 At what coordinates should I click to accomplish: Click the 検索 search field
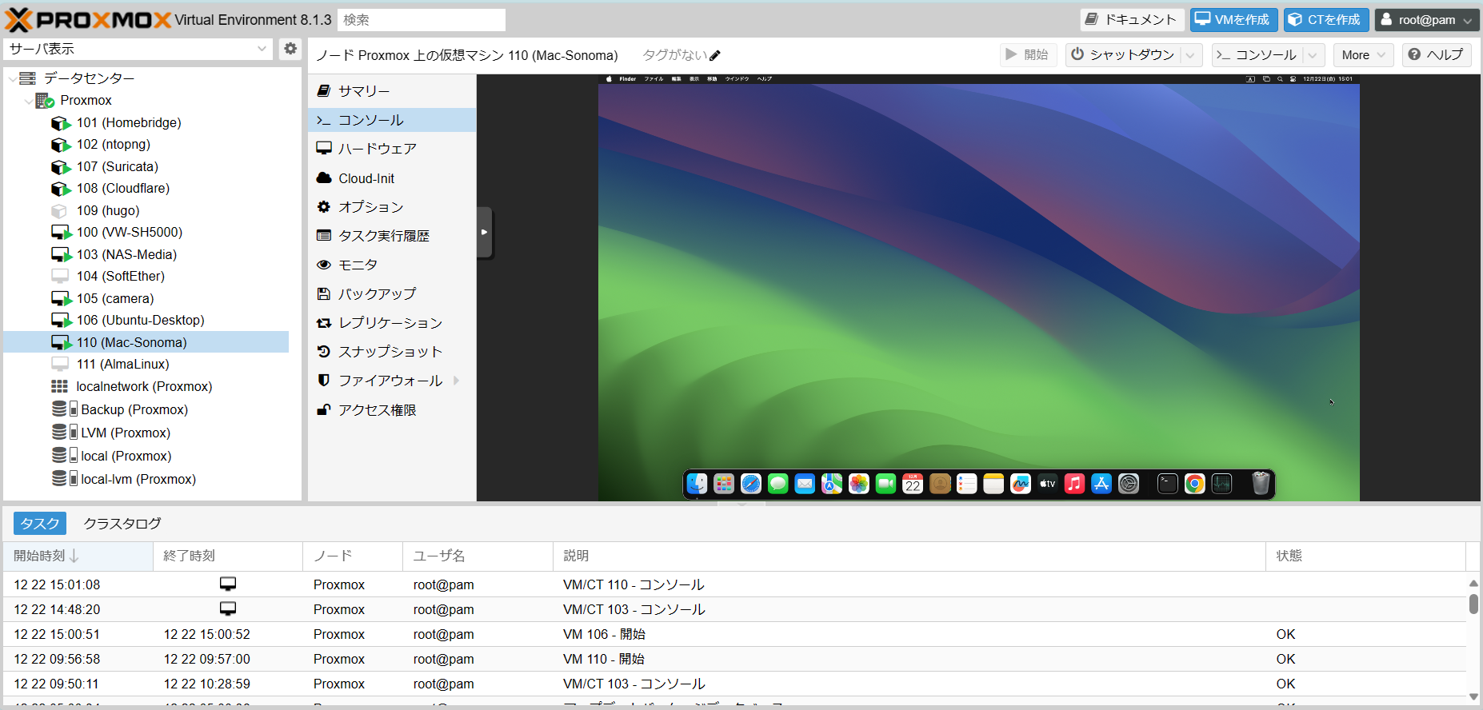(421, 20)
